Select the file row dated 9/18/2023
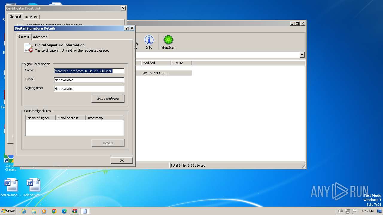 click(x=163, y=73)
